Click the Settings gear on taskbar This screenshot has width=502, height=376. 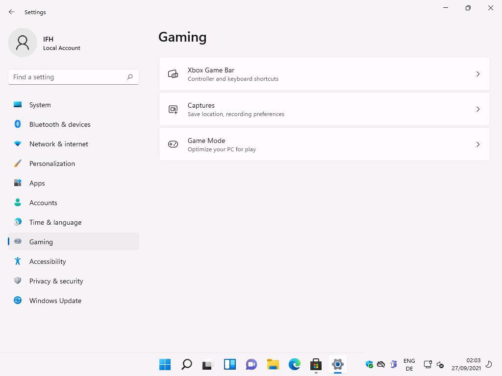pos(337,364)
